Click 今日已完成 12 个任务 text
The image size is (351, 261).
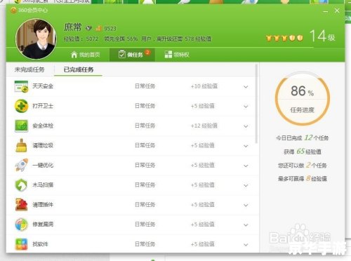click(303, 138)
